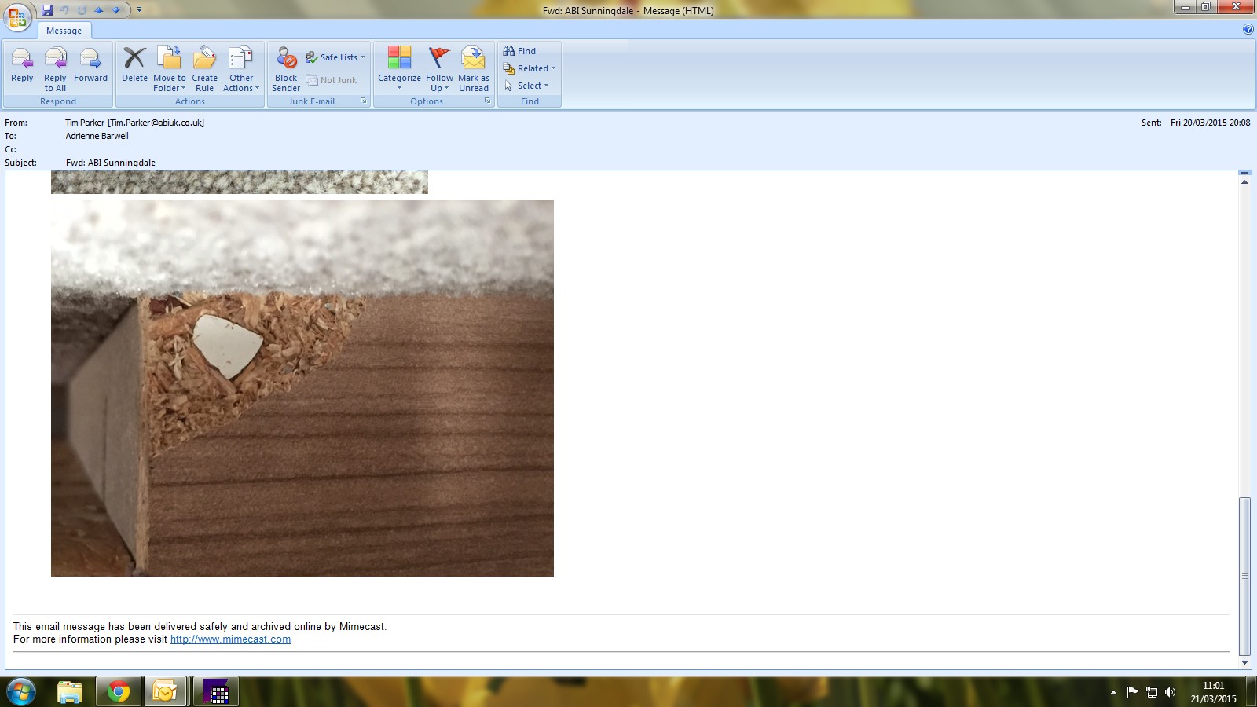Open Google Chrome from the taskbar
Screen dimensions: 1257x707
(x=119, y=691)
